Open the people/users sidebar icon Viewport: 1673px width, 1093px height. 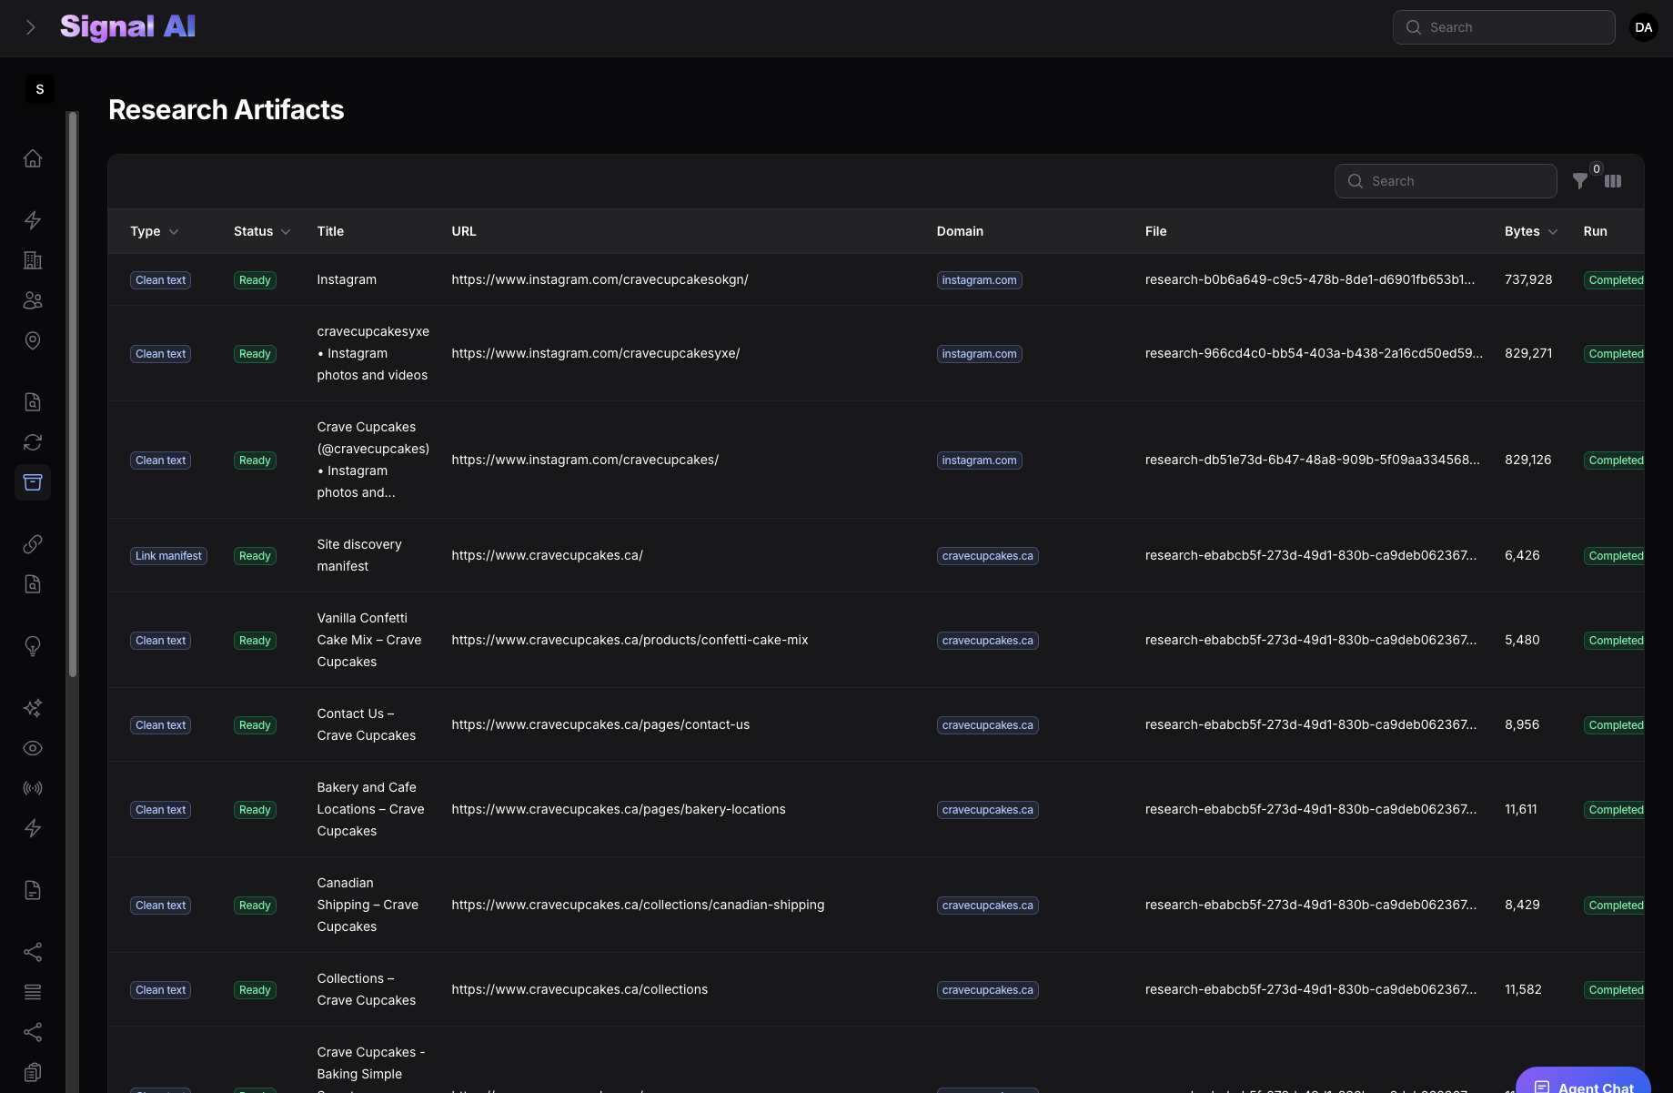click(33, 300)
